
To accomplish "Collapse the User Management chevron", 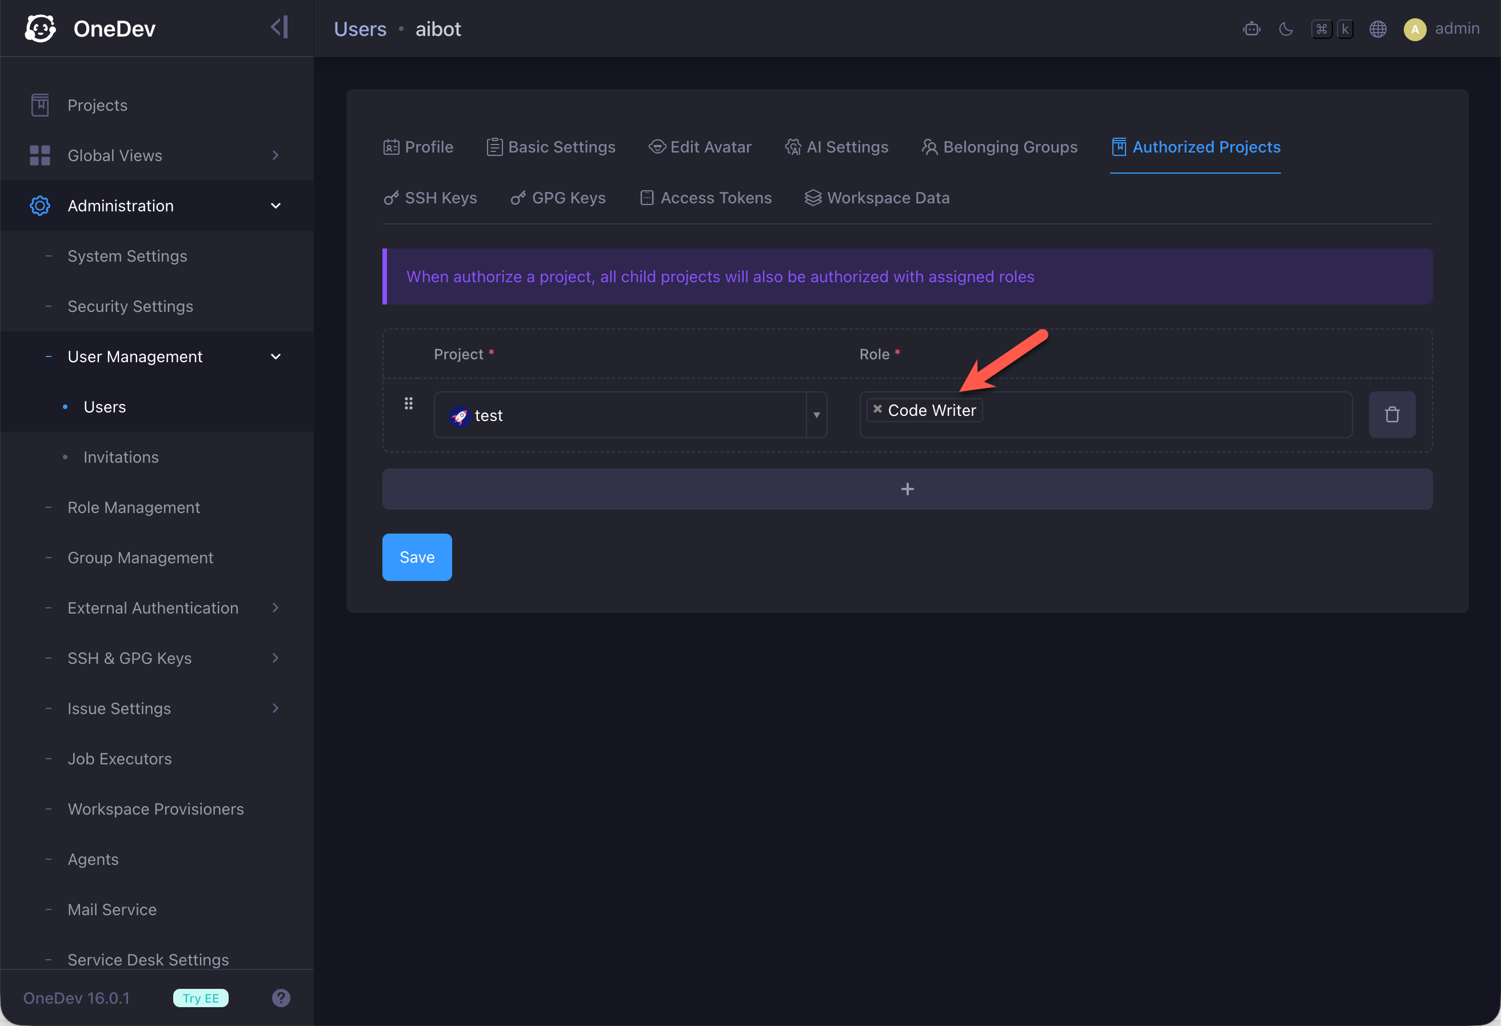I will [x=276, y=356].
